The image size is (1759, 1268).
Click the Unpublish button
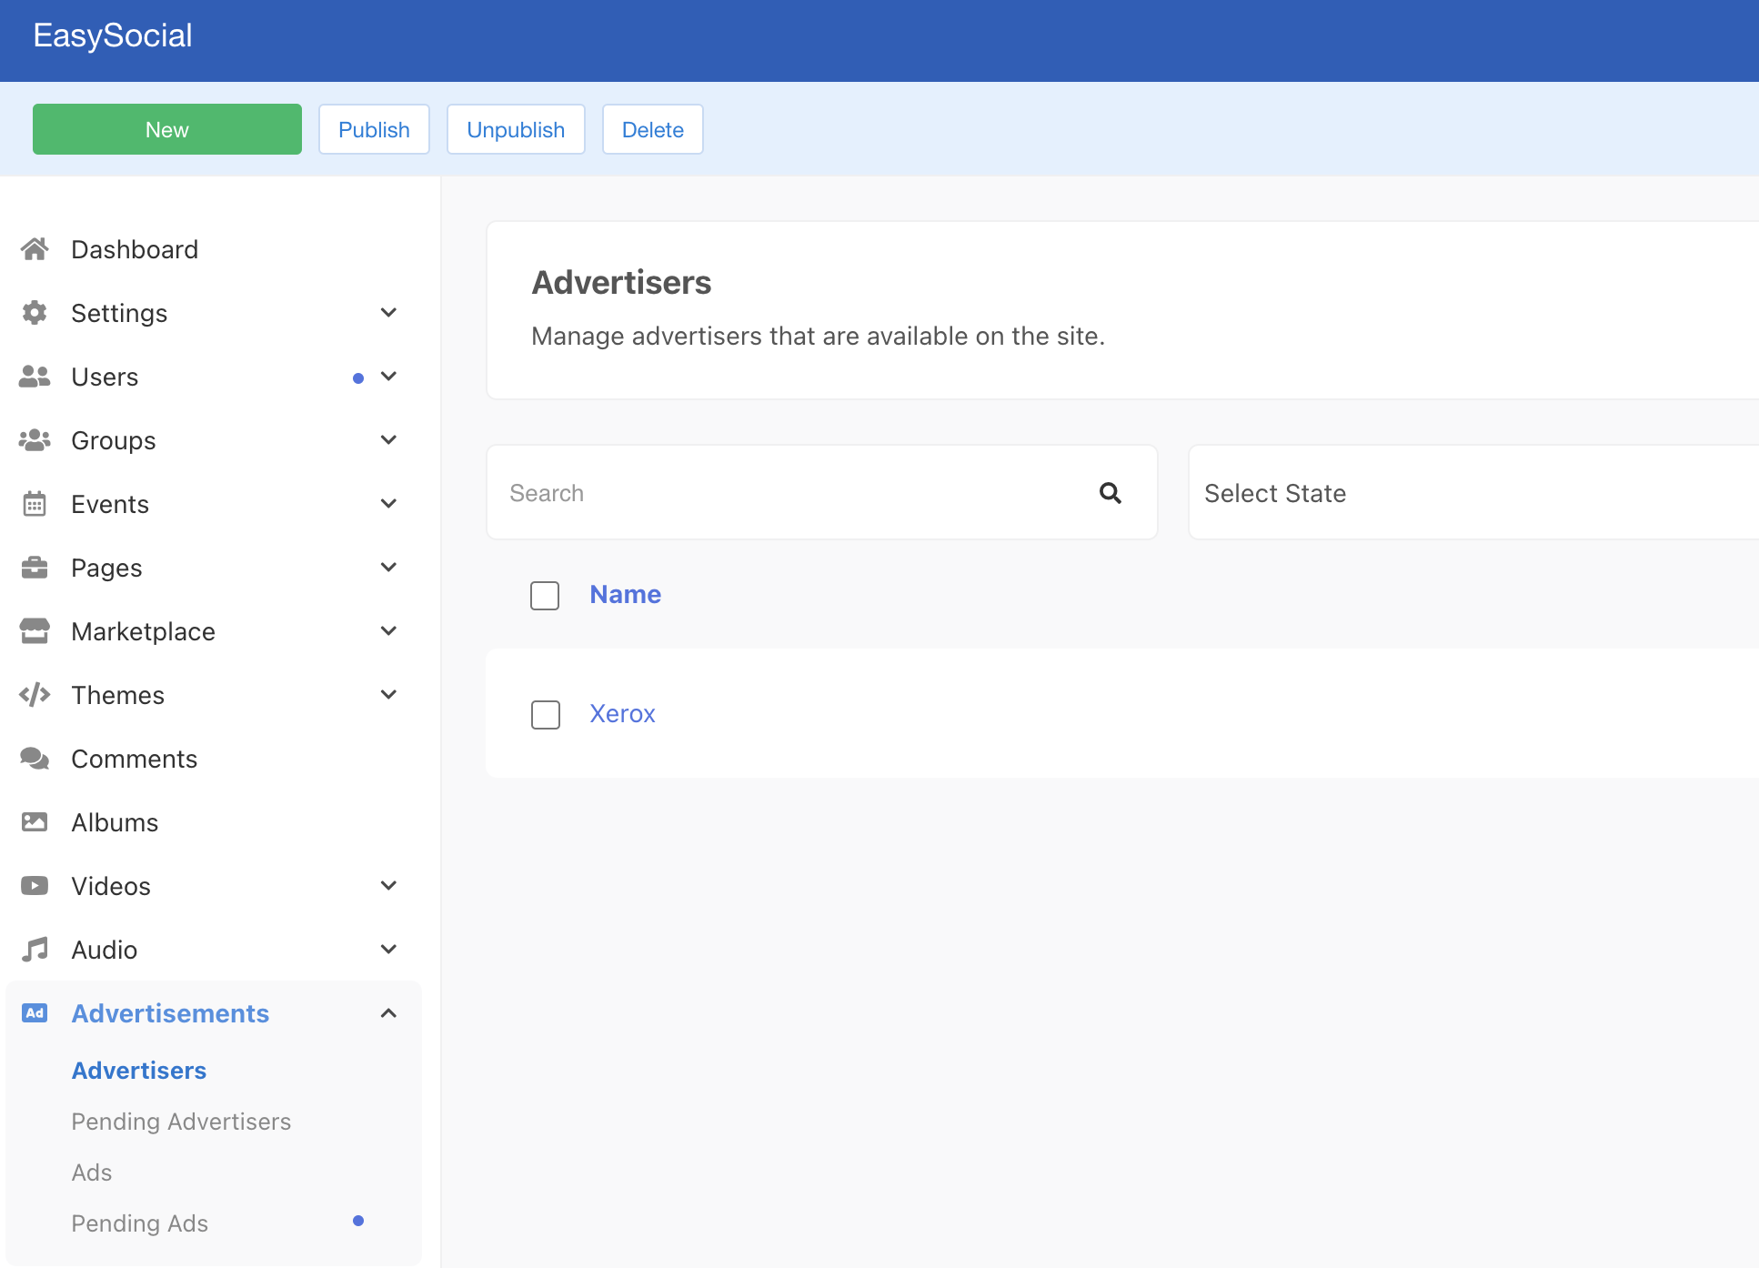click(516, 129)
